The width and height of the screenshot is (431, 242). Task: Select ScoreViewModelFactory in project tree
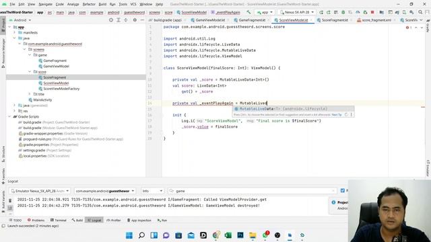(61, 89)
